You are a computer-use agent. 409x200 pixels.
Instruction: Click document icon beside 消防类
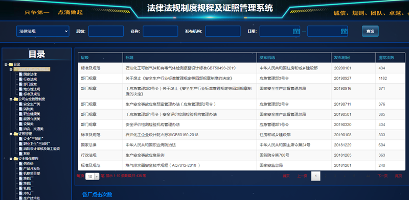pyautogui.click(x=21, y=109)
